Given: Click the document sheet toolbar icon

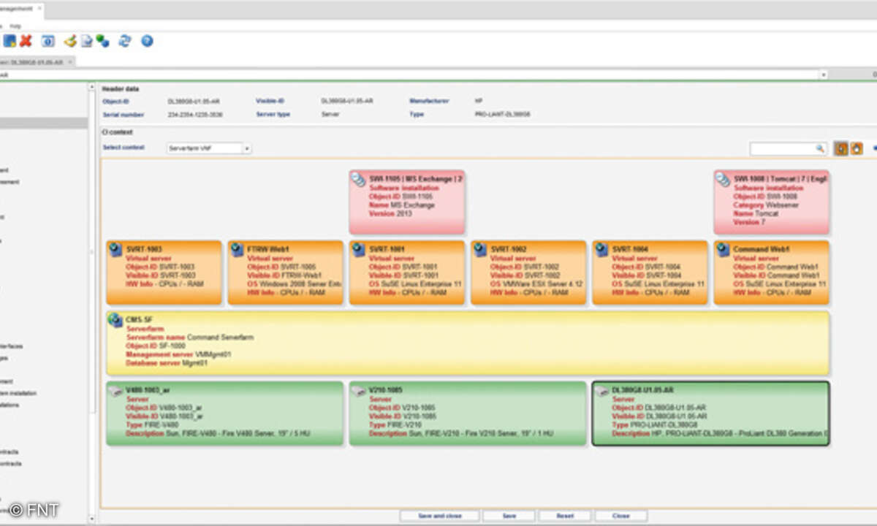Looking at the screenshot, I should point(86,41).
